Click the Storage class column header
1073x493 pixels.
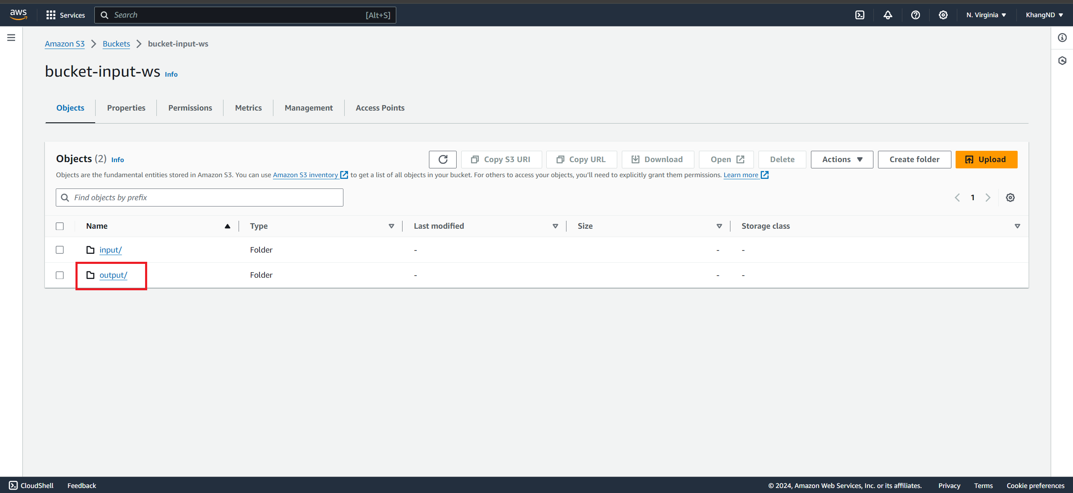pyautogui.click(x=766, y=226)
